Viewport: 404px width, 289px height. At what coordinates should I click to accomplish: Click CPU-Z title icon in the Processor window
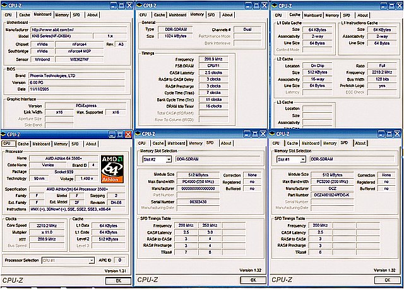[3, 134]
